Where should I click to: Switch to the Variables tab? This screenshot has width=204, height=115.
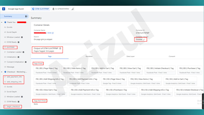pyautogui.click(x=89, y=56)
